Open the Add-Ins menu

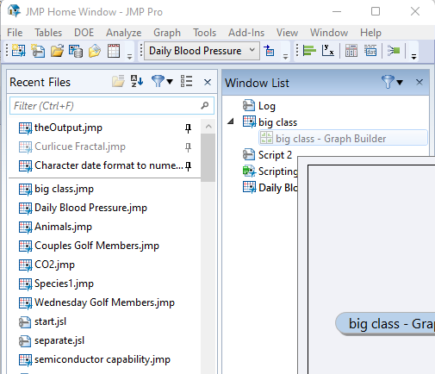246,33
